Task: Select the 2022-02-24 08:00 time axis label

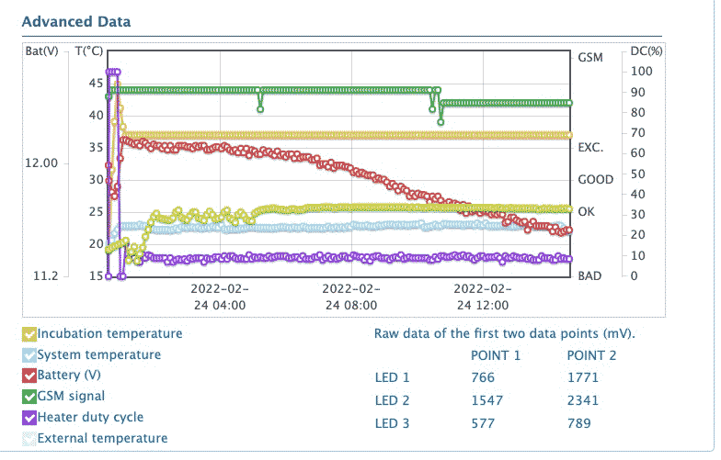Action: coord(351,297)
